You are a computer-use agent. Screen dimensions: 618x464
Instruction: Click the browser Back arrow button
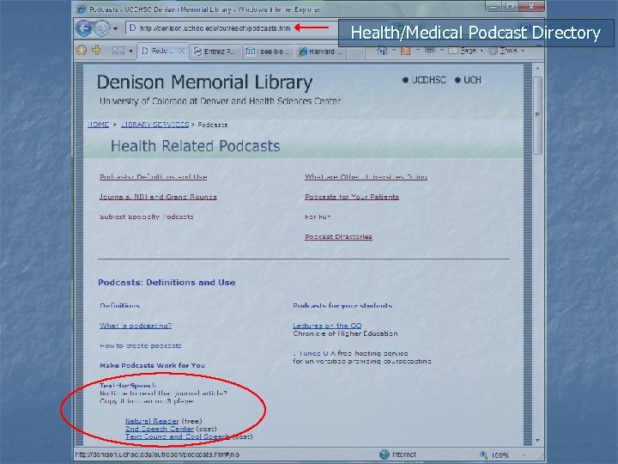point(83,28)
